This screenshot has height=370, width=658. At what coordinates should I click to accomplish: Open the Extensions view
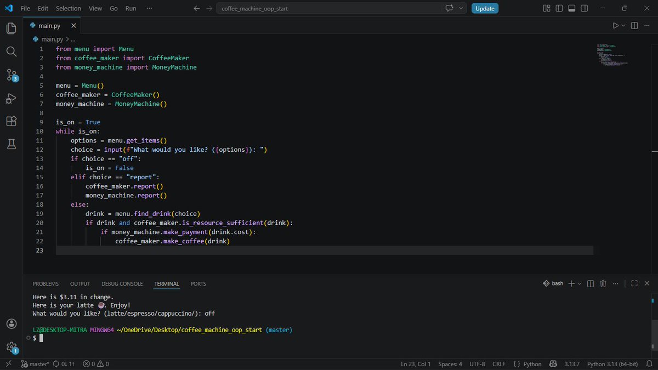pyautogui.click(x=12, y=121)
